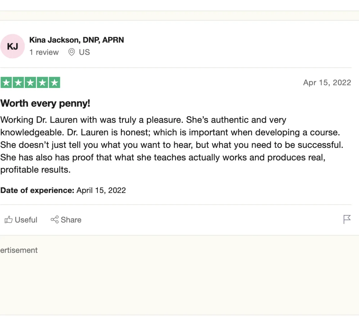
Task: Click the third green rating star
Action: (30, 82)
